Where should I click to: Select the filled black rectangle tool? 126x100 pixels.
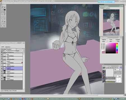(x=4, y=10)
